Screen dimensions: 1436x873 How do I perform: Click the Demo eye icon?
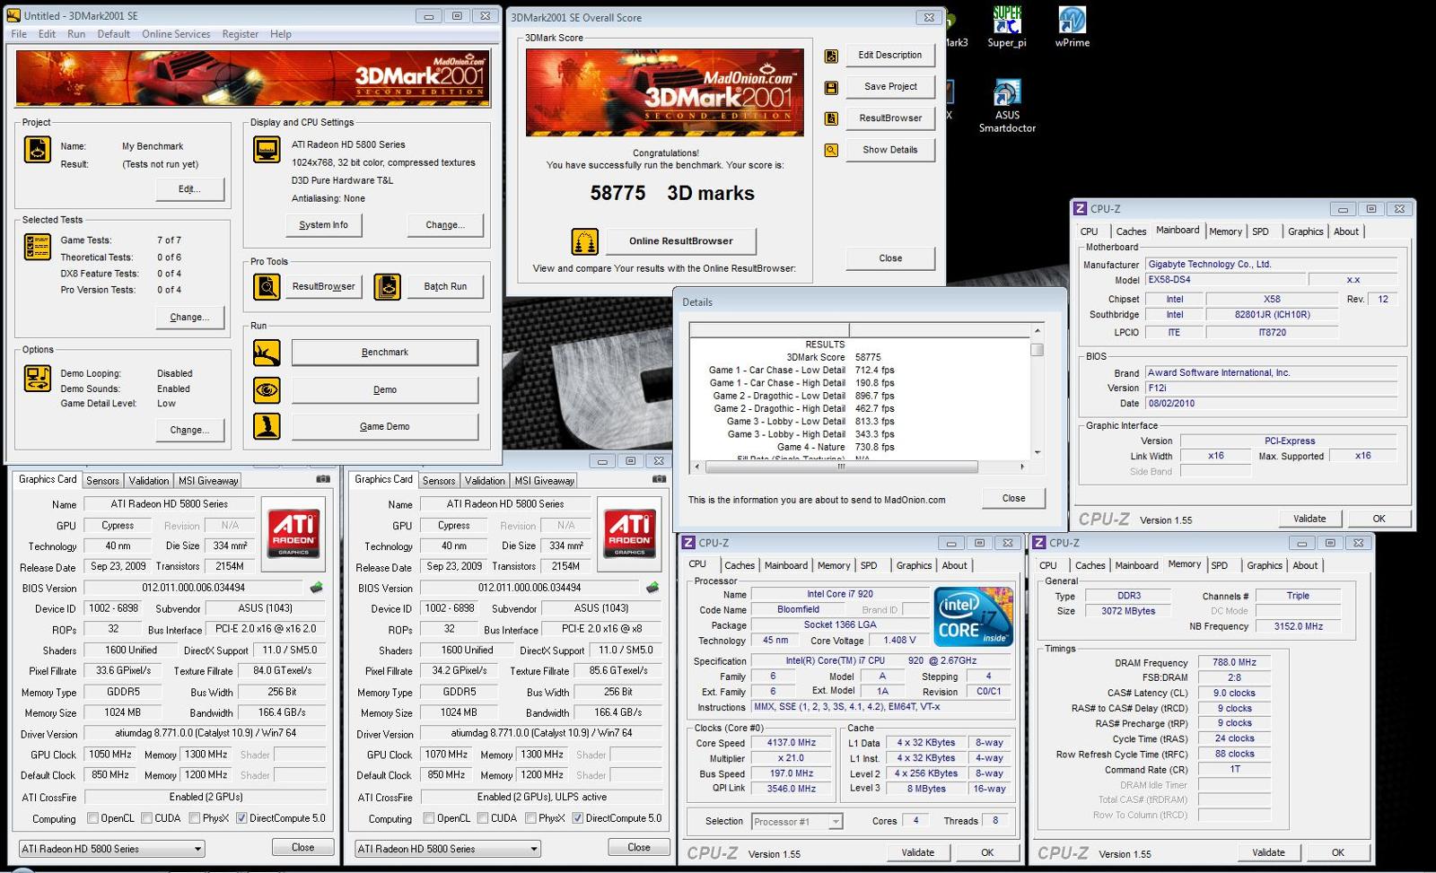click(267, 389)
